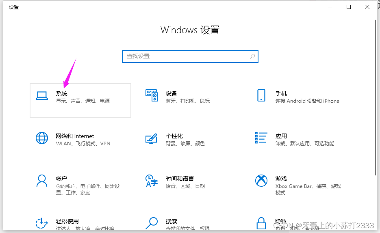Open the 隐私 lock icon
The height and width of the screenshot is (233, 380).
tap(261, 223)
